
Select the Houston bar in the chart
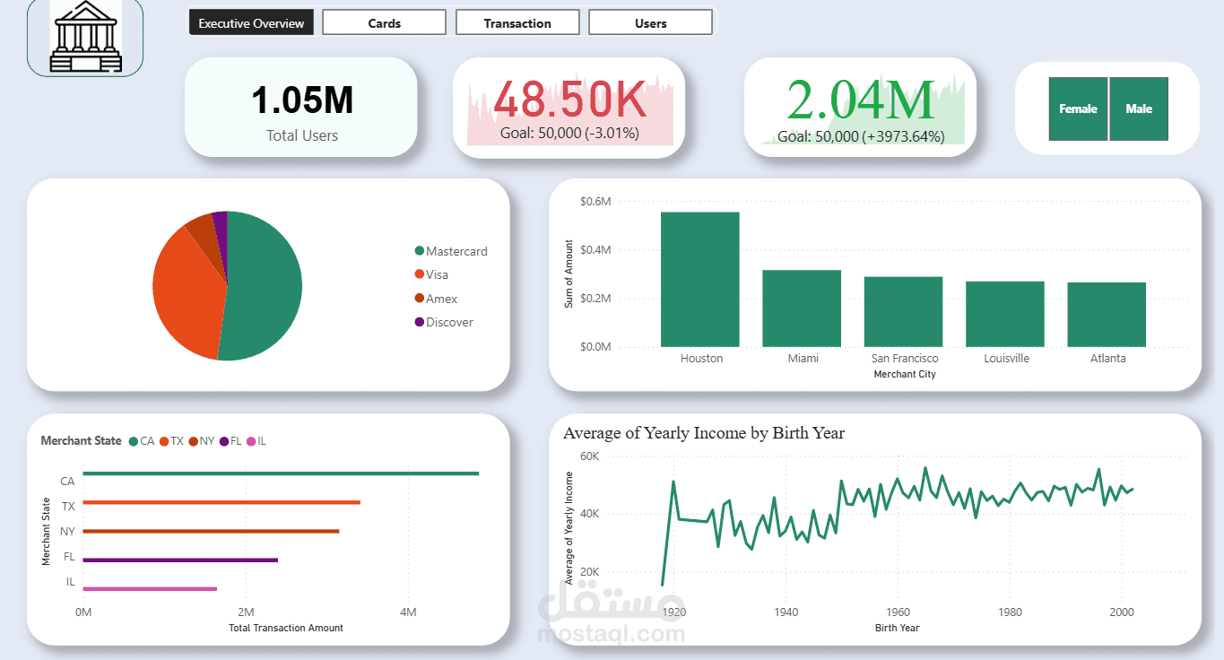tap(700, 278)
